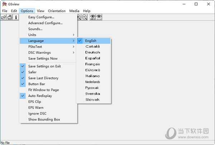This screenshot has height=145, width=215.
Task: Enable the EPS Clip option
Action: click(48, 102)
